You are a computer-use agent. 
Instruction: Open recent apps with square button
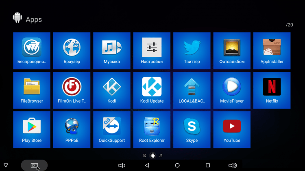[208, 165]
